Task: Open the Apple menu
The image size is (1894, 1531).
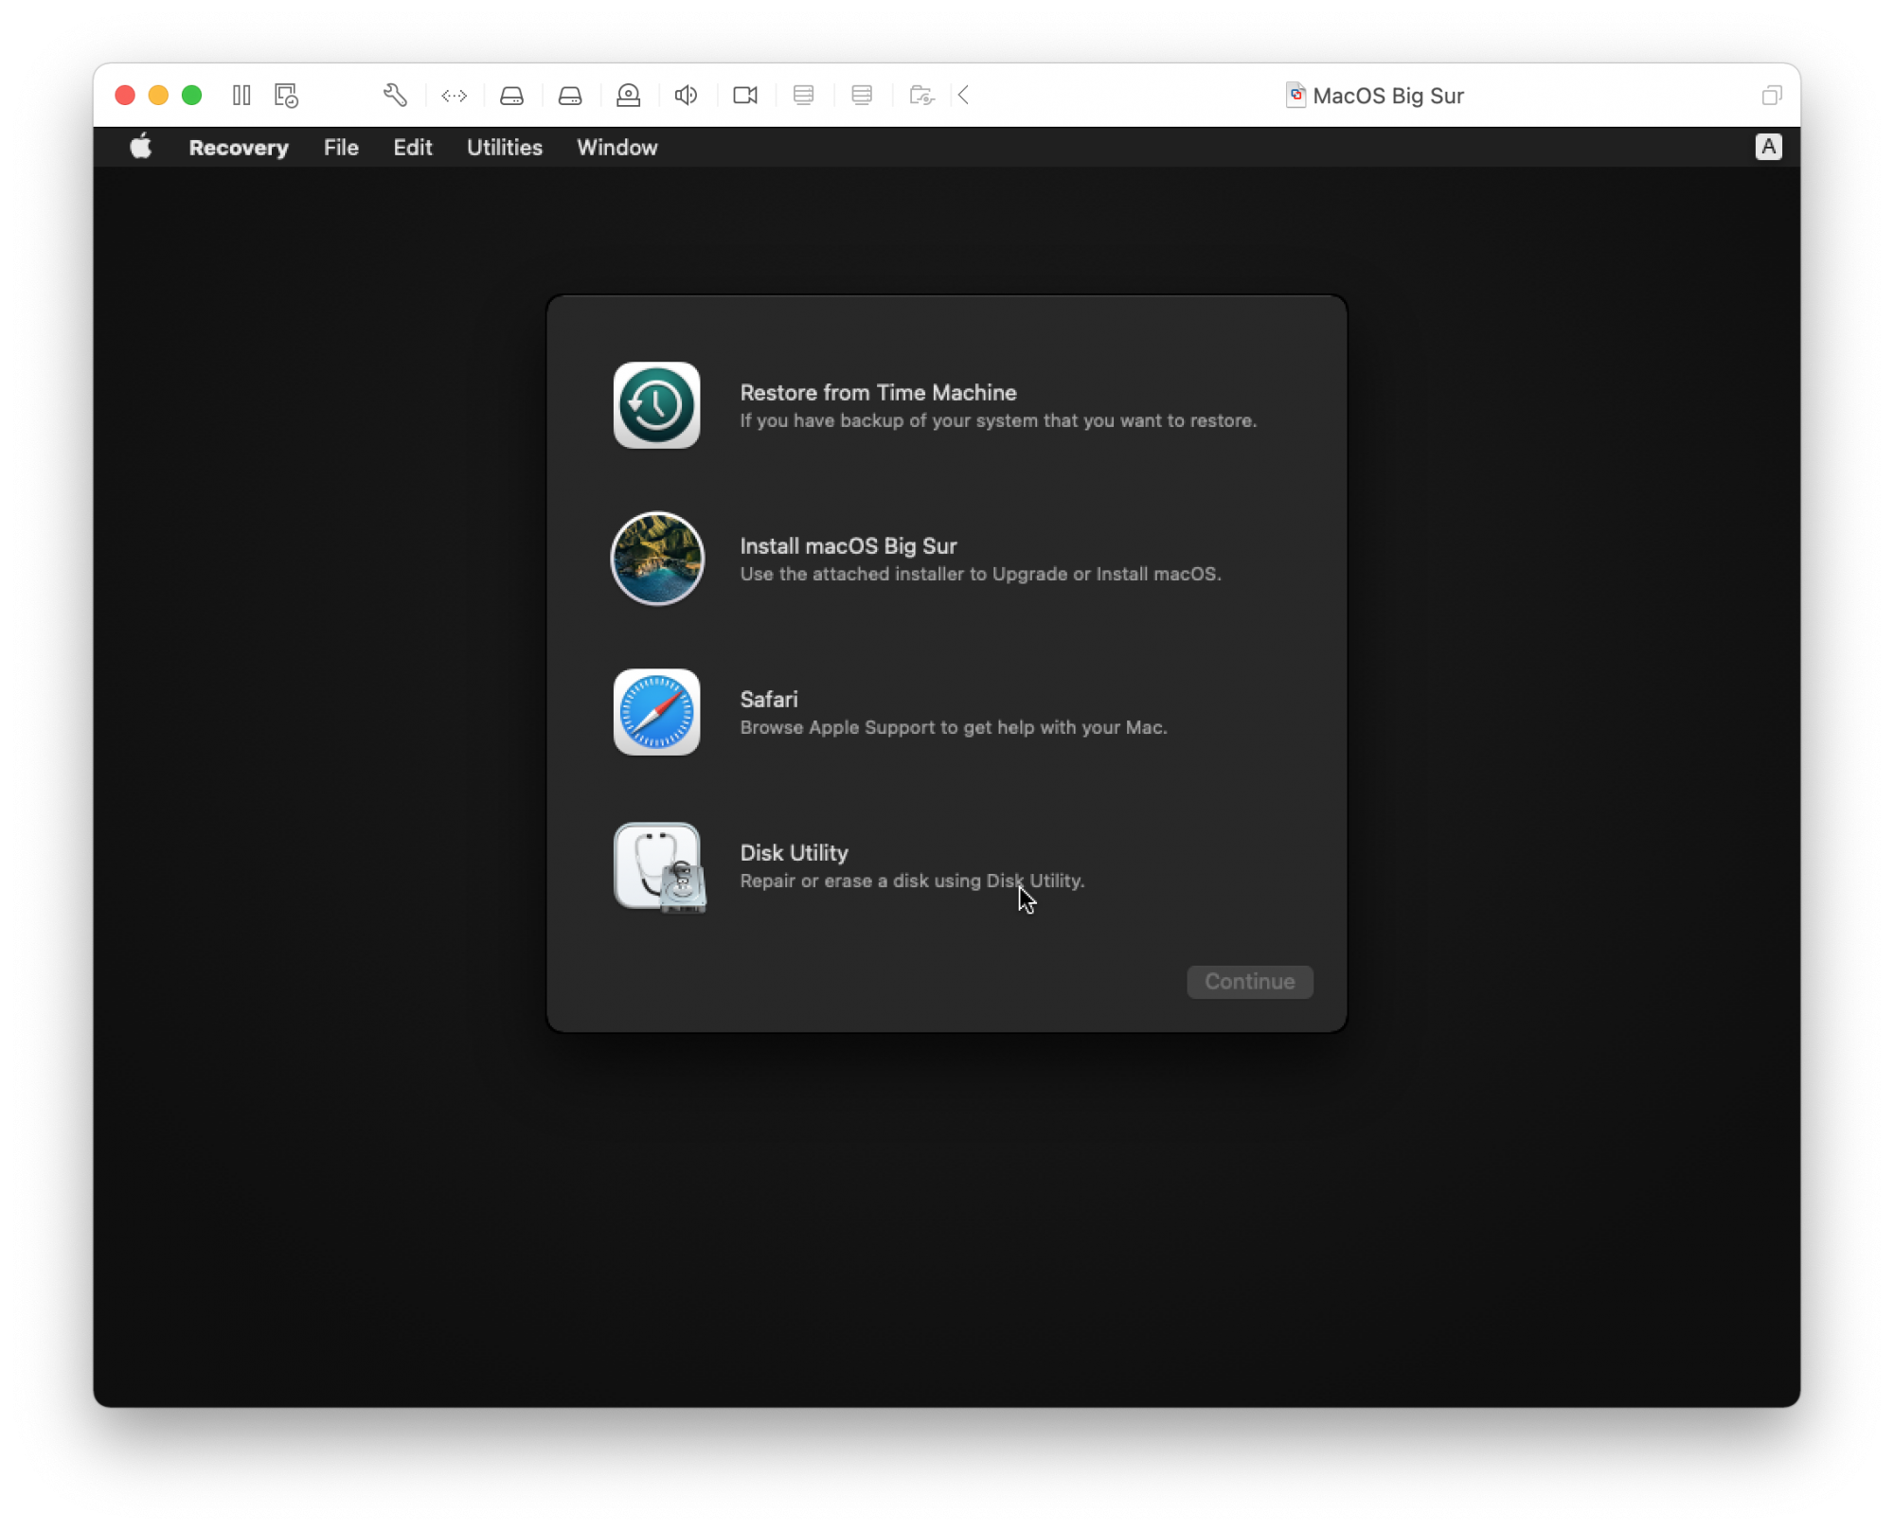Action: pos(141,148)
